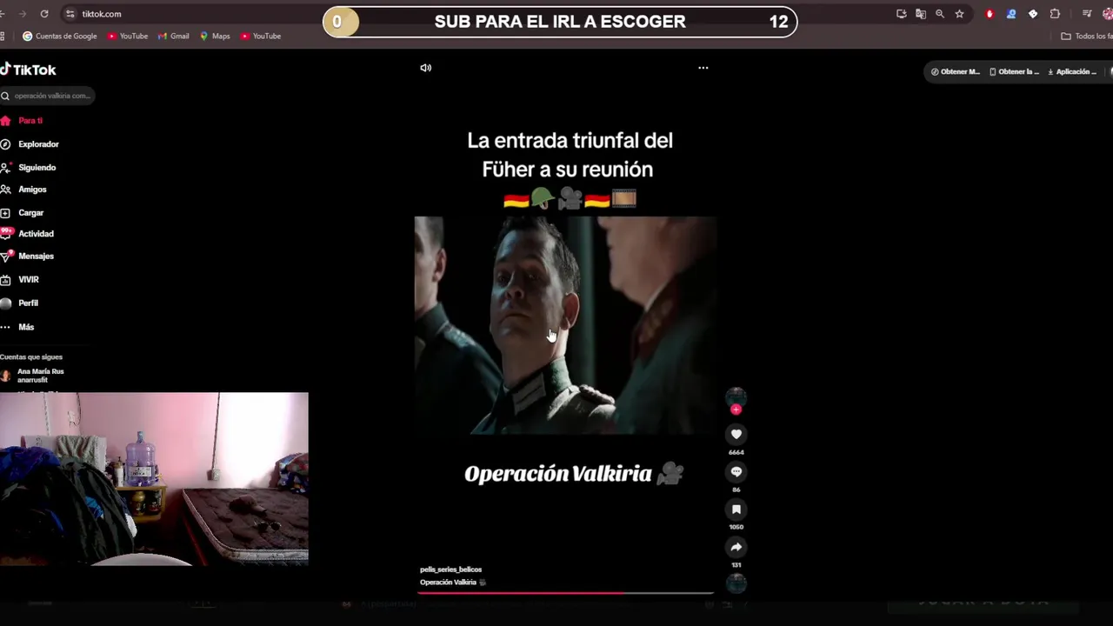The height and width of the screenshot is (626, 1113).
Task: Reload the page with the refresh icon
Action: pyautogui.click(x=44, y=14)
